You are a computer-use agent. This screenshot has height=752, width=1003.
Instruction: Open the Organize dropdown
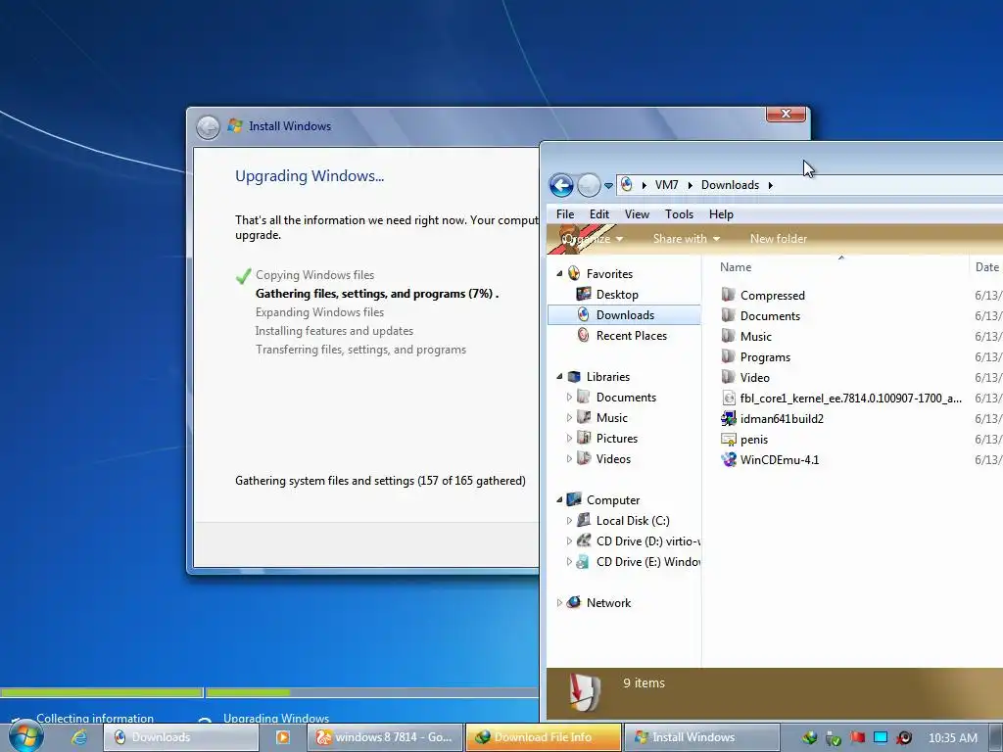click(x=592, y=239)
